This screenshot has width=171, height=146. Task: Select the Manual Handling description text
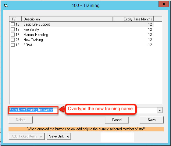coord(36,35)
